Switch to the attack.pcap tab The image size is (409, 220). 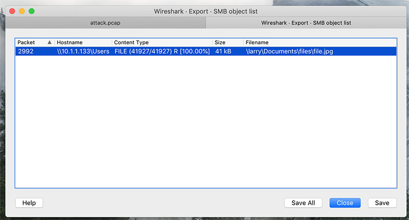[x=105, y=23]
